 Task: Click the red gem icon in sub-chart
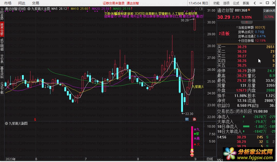click(x=192, y=152)
